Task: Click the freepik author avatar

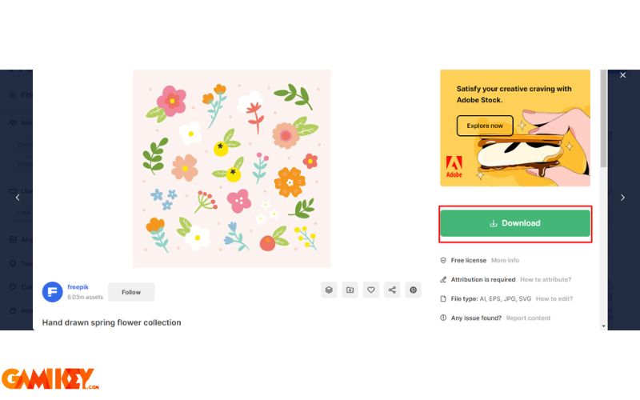Action: pyautogui.click(x=52, y=292)
